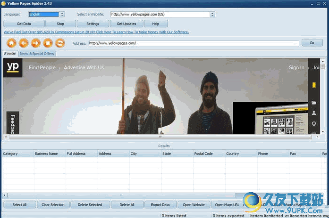329x218 pixels.
Task: Open the commissions promotional link
Action: pos(96,32)
